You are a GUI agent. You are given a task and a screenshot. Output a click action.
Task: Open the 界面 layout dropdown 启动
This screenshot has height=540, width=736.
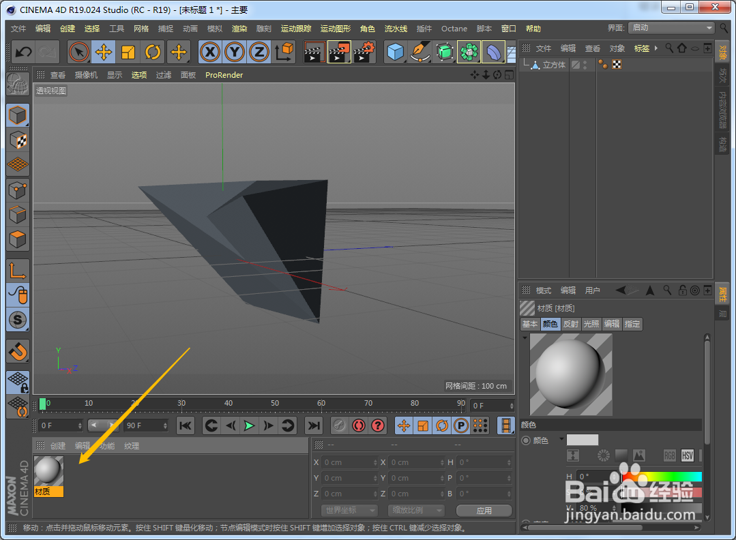click(672, 28)
